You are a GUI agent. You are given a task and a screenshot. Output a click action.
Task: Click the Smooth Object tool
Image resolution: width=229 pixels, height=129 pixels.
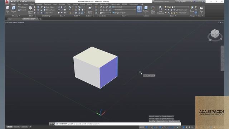[30, 10]
